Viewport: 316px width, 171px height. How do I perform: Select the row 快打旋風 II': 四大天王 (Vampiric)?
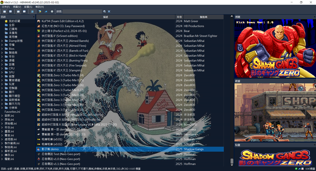tap(130, 70)
